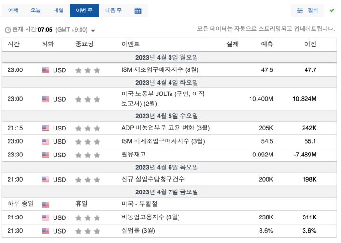Screen dimensions: 341x243
Task: Click the 이벤트 column header
Action: [x=131, y=44]
